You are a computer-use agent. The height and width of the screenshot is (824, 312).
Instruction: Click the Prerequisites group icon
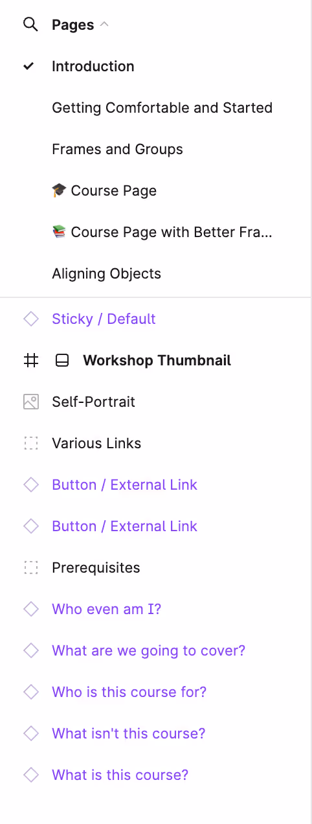click(30, 567)
